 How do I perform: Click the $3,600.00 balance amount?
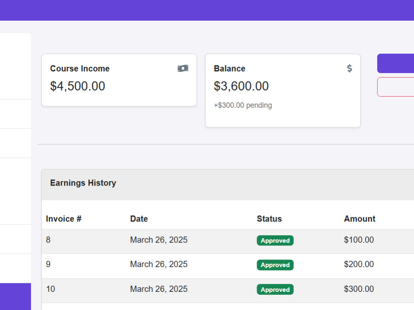coord(241,86)
